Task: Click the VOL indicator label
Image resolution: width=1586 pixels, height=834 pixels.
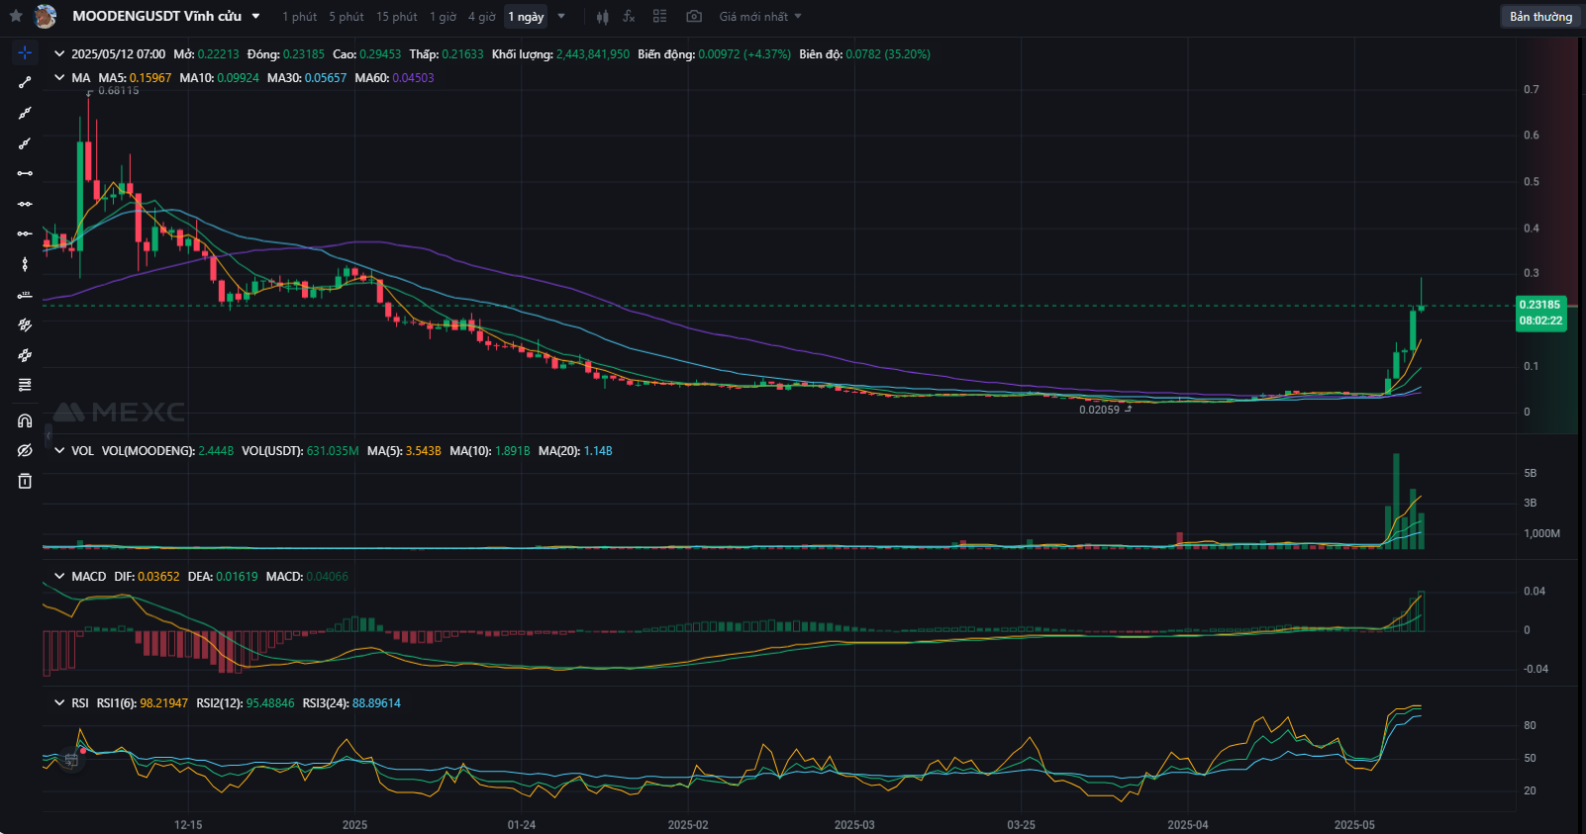Action: click(82, 450)
